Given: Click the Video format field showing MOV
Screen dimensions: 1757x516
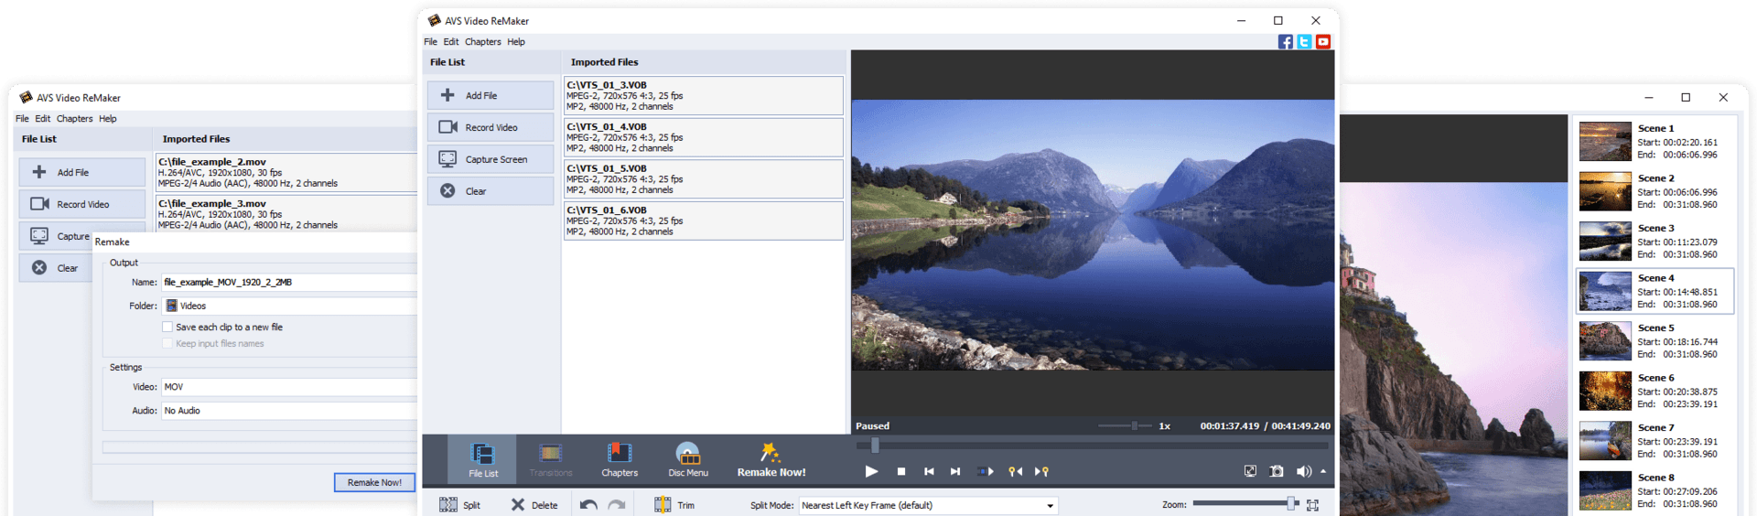Looking at the screenshot, I should click(289, 387).
